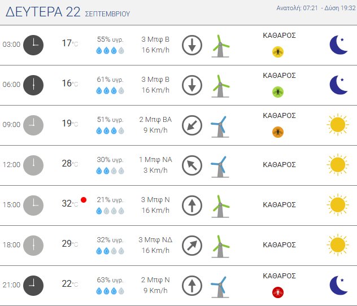357x306 pixels.
Task: Click the 32°C temperature at 15:00
Action: pos(69,204)
